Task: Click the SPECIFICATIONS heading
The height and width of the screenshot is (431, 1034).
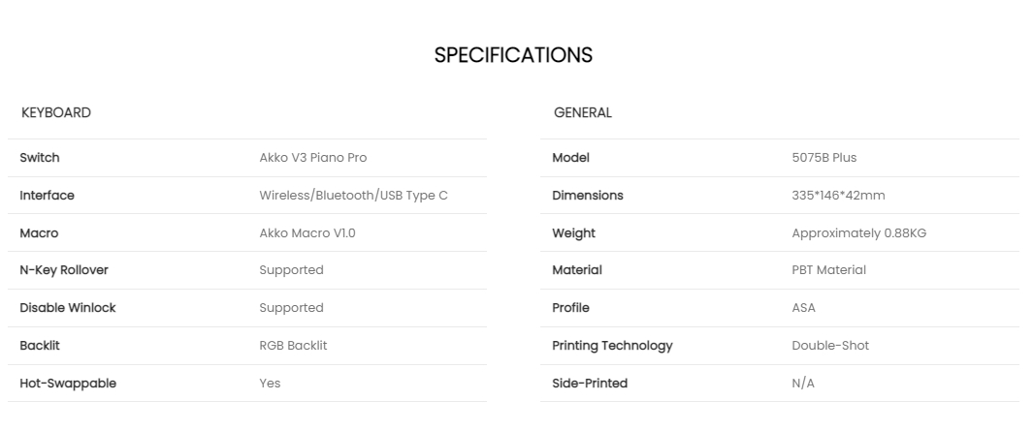Action: [x=513, y=55]
